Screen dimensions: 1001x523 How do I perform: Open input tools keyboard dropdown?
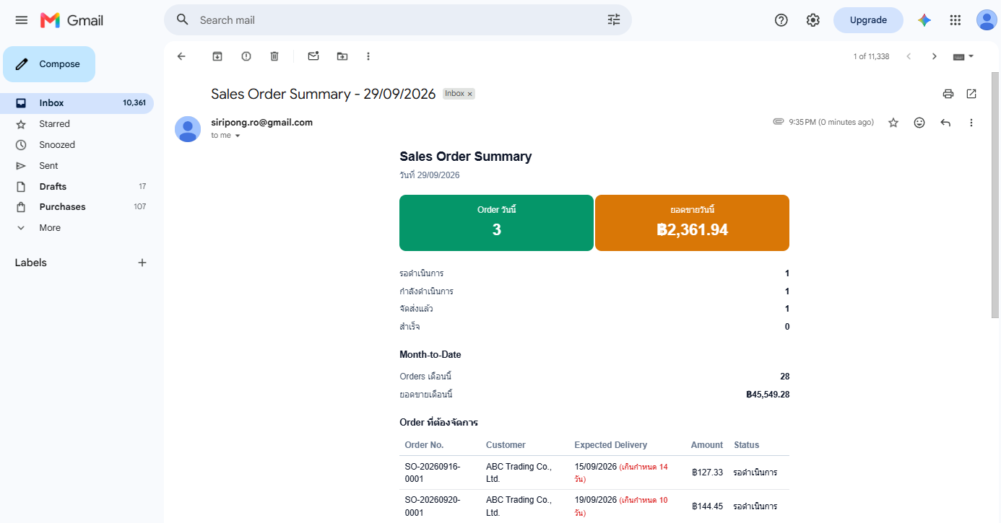tap(963, 56)
